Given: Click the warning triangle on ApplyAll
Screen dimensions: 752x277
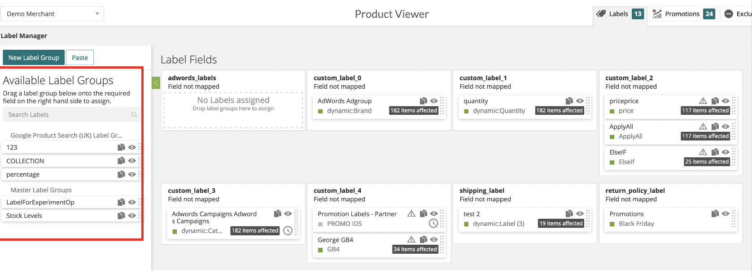Looking at the screenshot, I should (703, 126).
